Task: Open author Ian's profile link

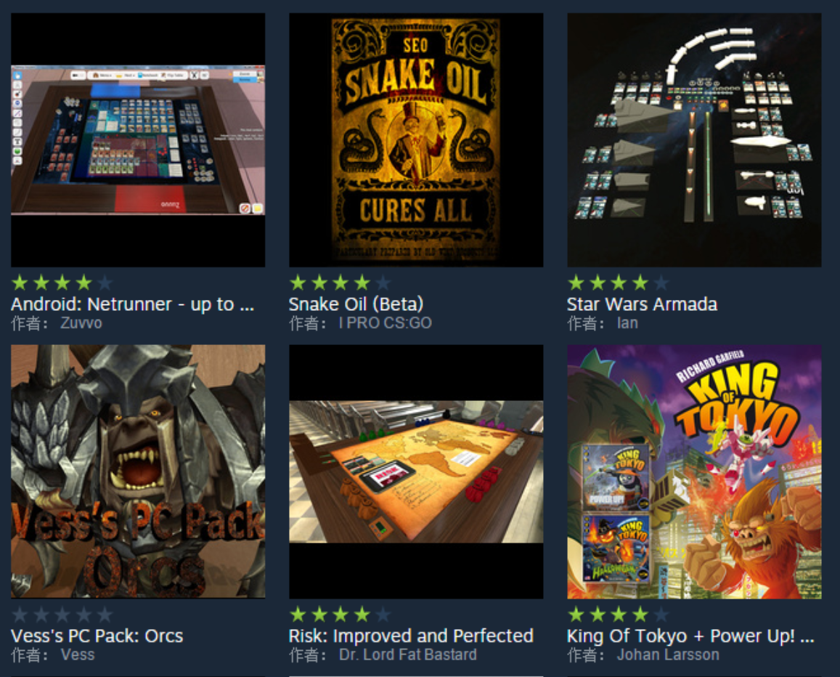Action: [x=627, y=323]
